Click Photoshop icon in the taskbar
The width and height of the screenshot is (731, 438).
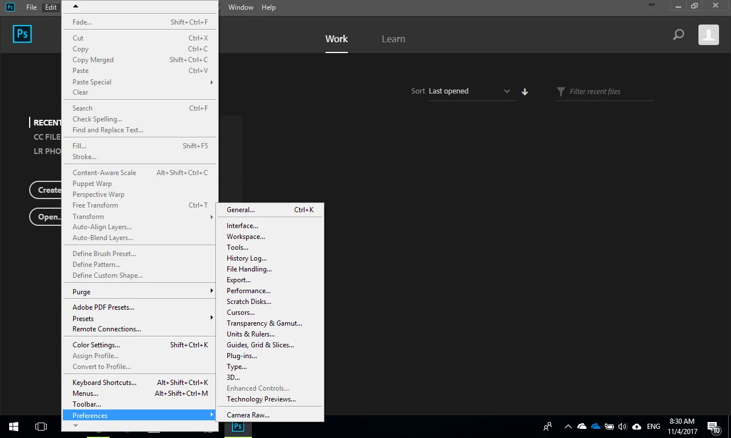(x=238, y=427)
